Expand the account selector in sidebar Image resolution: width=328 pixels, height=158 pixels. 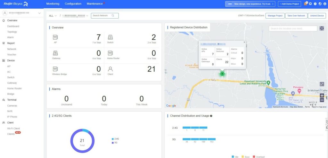39,13
